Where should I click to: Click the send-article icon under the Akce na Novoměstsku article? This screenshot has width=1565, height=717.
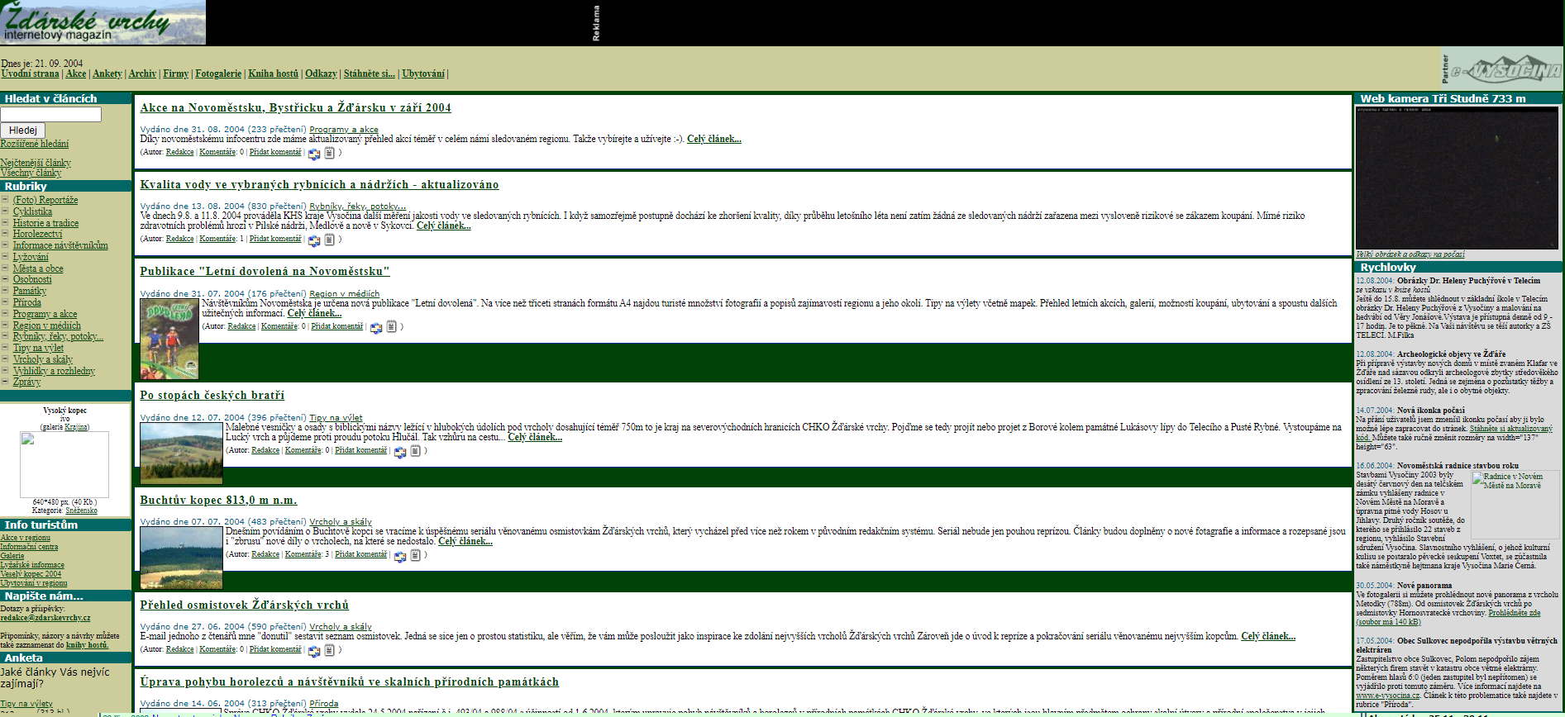(x=314, y=154)
